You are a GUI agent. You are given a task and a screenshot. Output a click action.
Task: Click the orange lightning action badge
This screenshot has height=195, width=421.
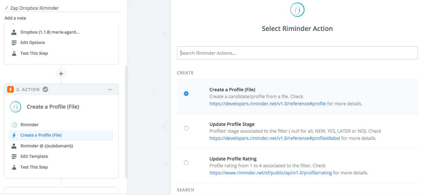point(10,89)
